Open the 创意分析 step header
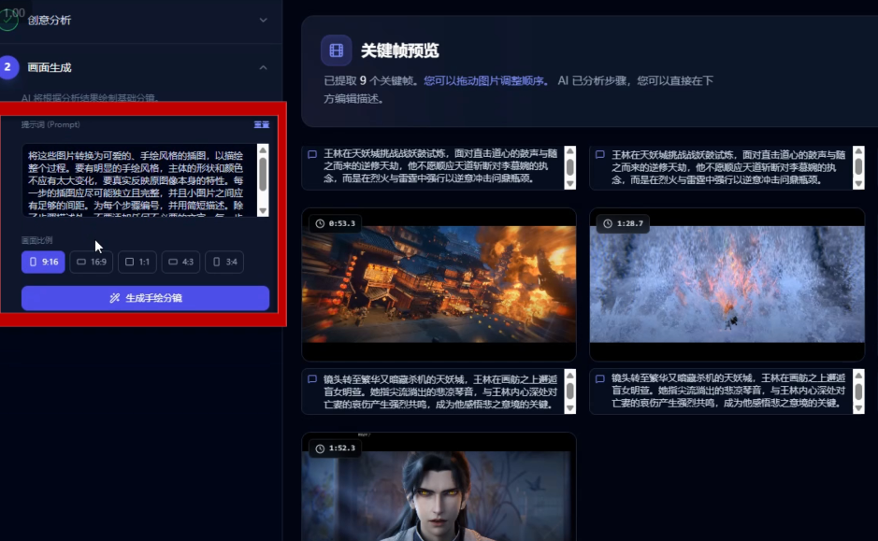878x541 pixels. click(x=50, y=20)
